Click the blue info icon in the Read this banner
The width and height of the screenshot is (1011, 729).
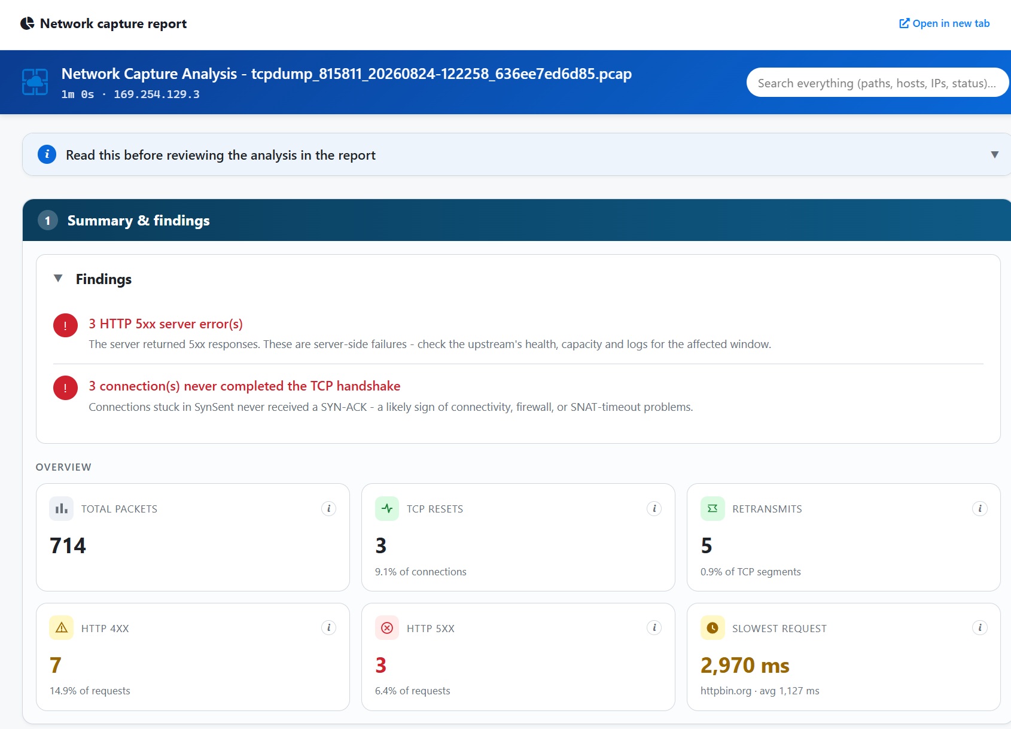coord(47,154)
